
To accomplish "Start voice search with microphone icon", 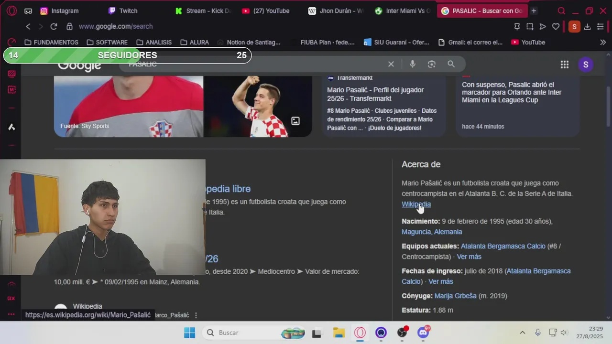I will click(x=413, y=64).
